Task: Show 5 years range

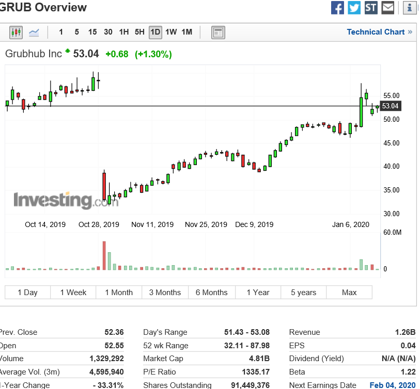Action: [303, 292]
